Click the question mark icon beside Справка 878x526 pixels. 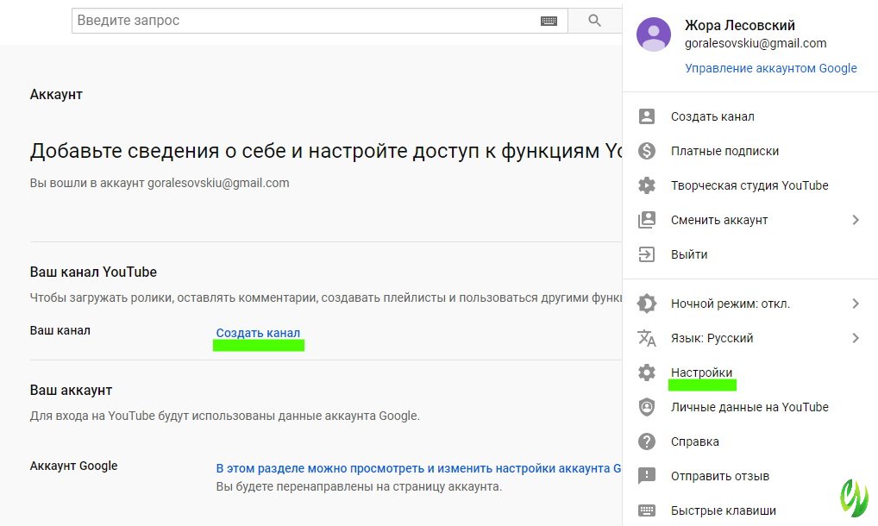[x=647, y=441]
